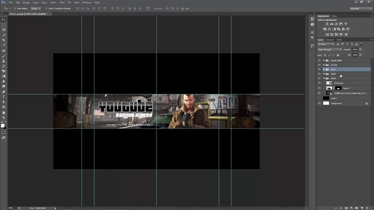Expand the TEXT group
This screenshot has height=210, width=374.
click(324, 69)
